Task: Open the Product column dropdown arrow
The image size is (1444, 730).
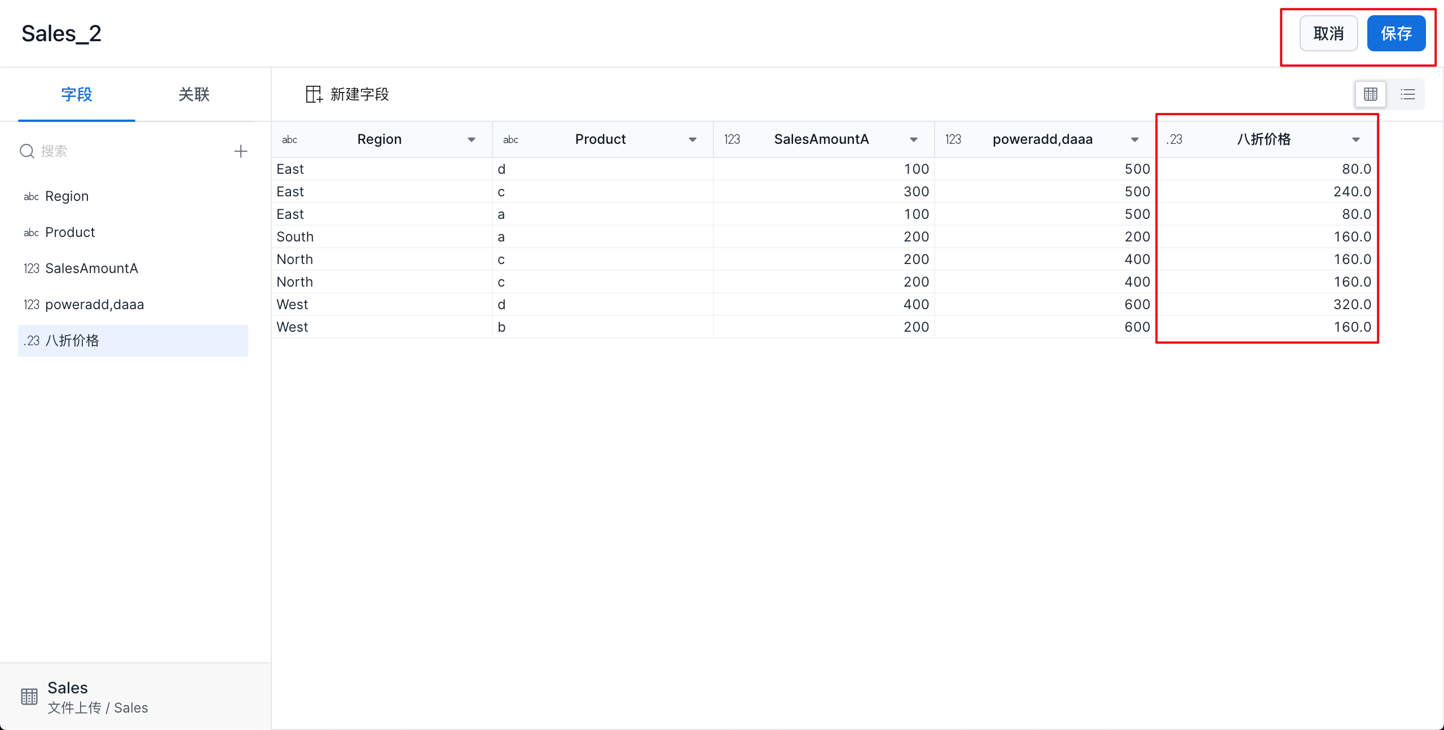Action: 693,139
